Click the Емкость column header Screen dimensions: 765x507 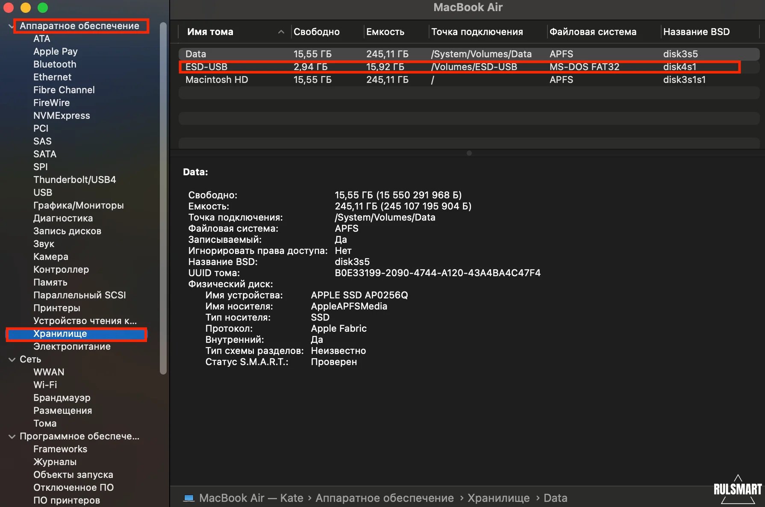tap(385, 32)
